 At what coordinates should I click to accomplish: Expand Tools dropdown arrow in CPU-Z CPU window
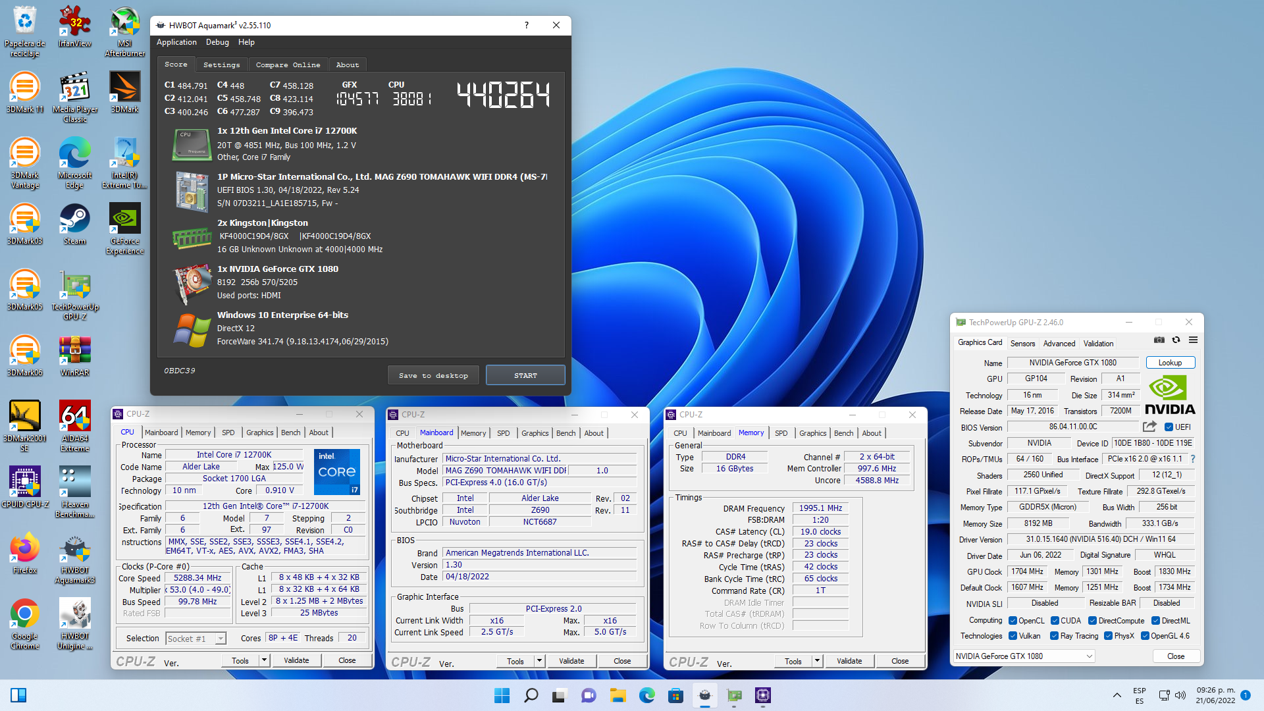pos(264,660)
